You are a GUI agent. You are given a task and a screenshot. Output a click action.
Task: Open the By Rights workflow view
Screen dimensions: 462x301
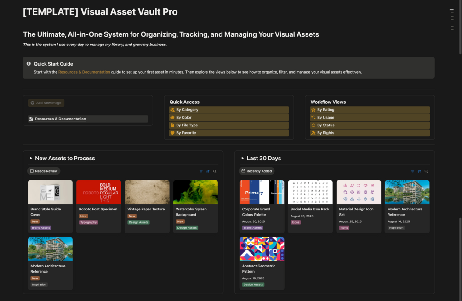point(370,133)
